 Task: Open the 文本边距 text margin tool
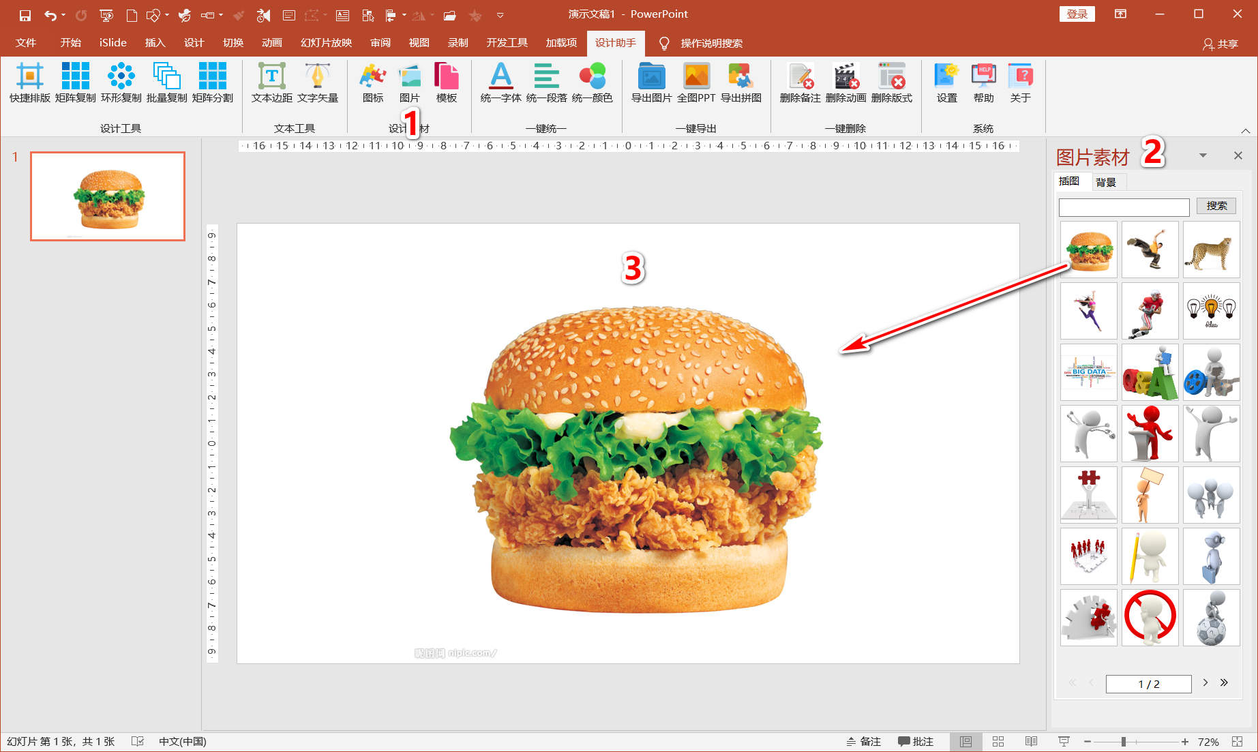tap(272, 82)
